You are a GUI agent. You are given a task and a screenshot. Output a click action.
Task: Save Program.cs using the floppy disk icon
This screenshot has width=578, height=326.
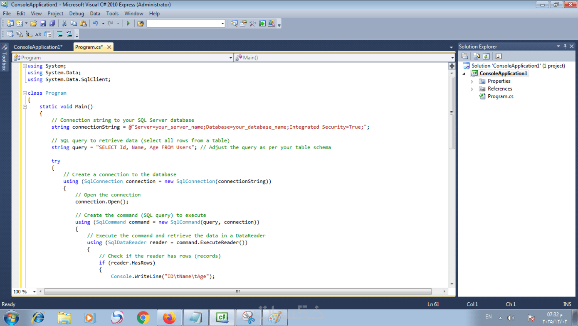click(43, 24)
